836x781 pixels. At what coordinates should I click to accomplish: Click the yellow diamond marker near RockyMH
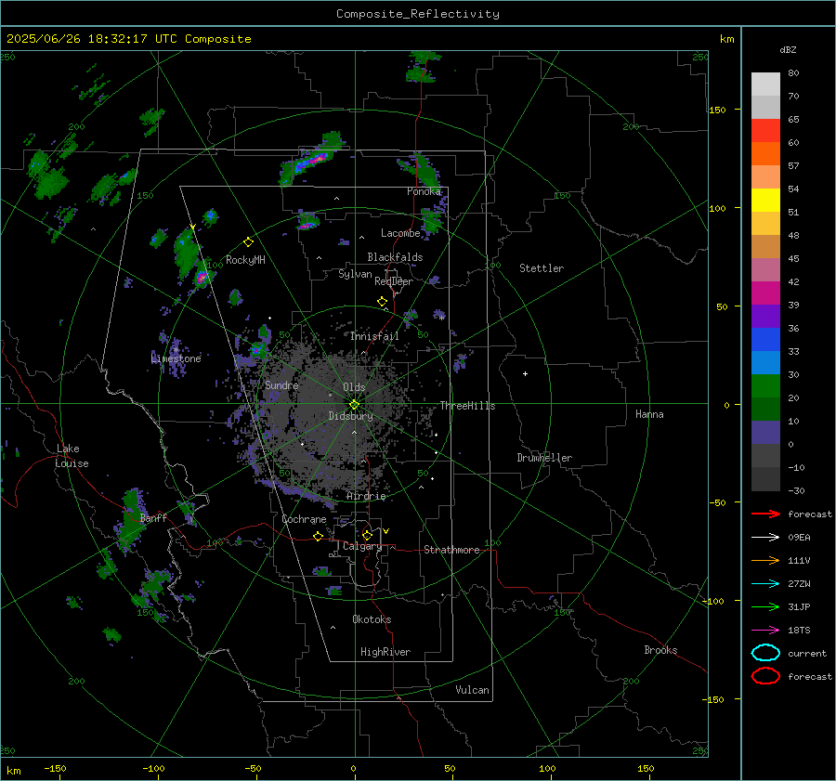pos(248,242)
